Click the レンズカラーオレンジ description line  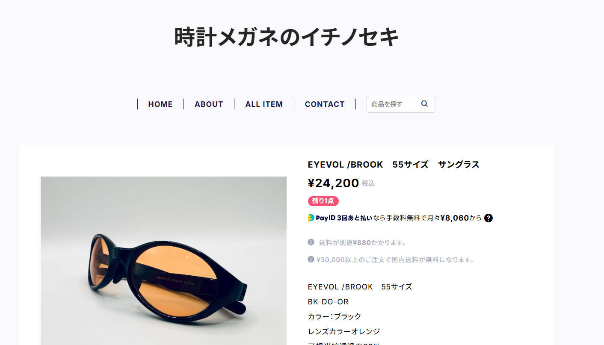click(x=344, y=331)
